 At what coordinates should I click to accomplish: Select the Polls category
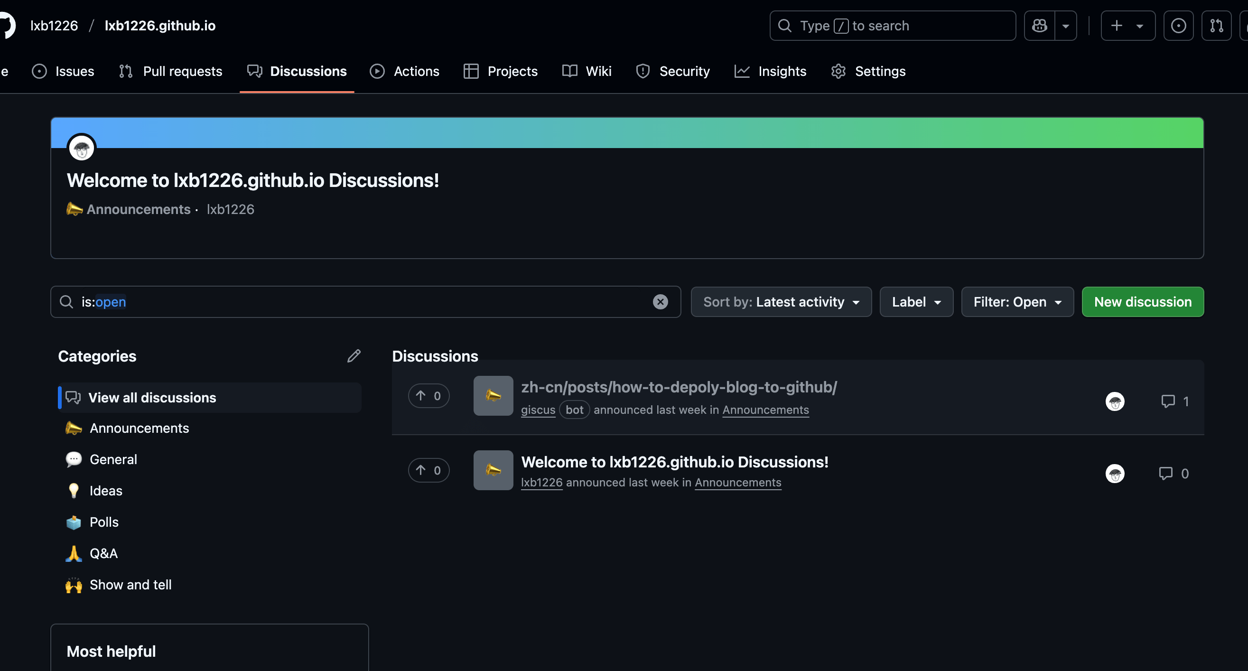coord(210,522)
